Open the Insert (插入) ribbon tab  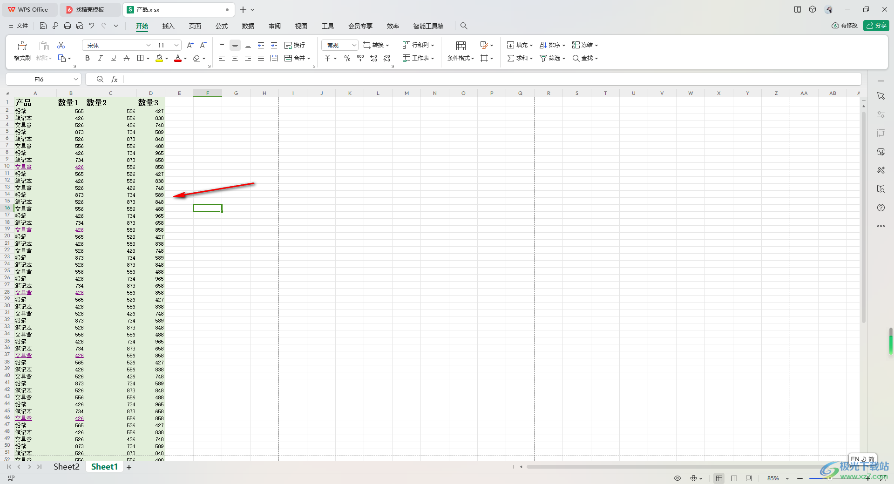point(168,26)
